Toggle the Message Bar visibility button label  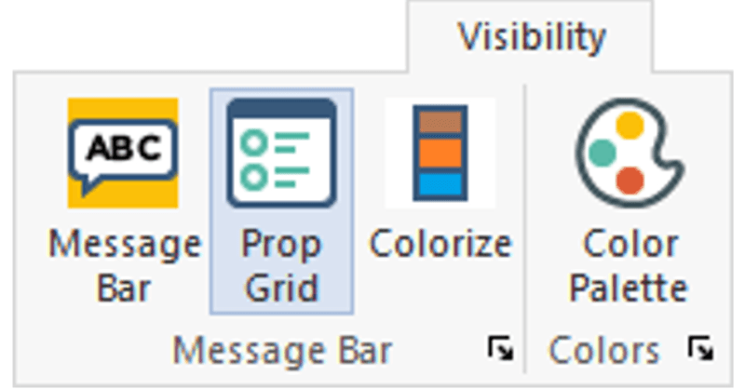tap(124, 265)
